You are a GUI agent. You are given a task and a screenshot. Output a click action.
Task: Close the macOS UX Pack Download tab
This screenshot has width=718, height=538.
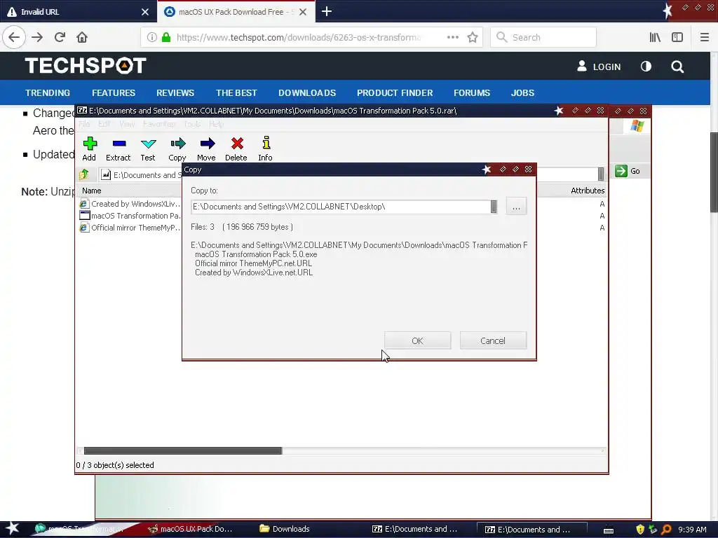303,12
